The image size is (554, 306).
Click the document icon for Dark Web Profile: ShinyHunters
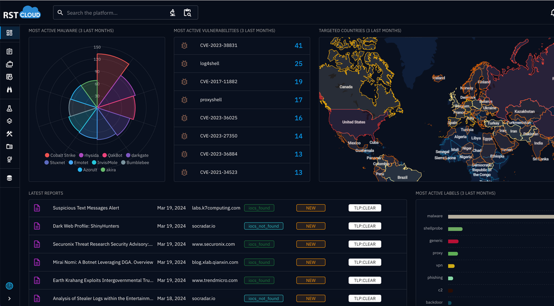point(37,226)
